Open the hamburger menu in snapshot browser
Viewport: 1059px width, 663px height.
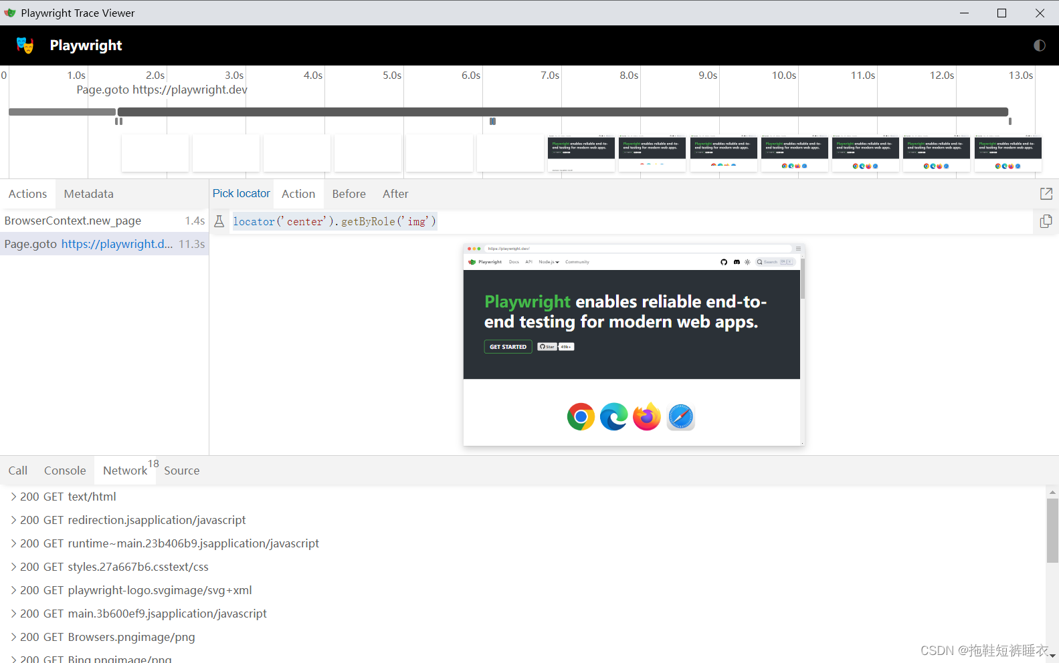[x=798, y=249]
